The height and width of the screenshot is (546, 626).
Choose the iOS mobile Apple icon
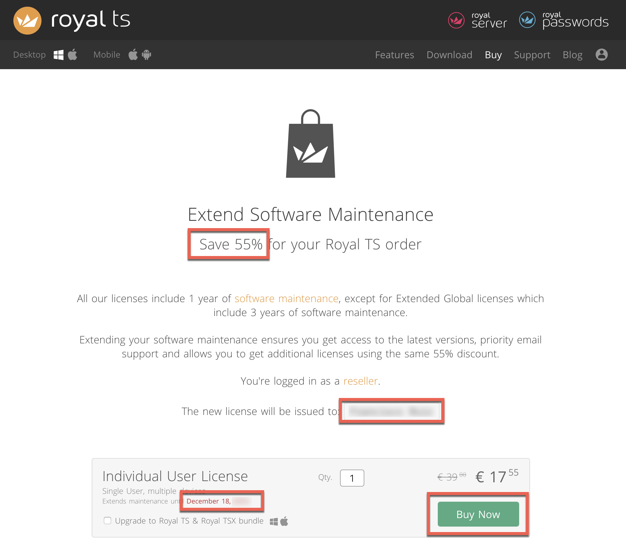click(133, 55)
